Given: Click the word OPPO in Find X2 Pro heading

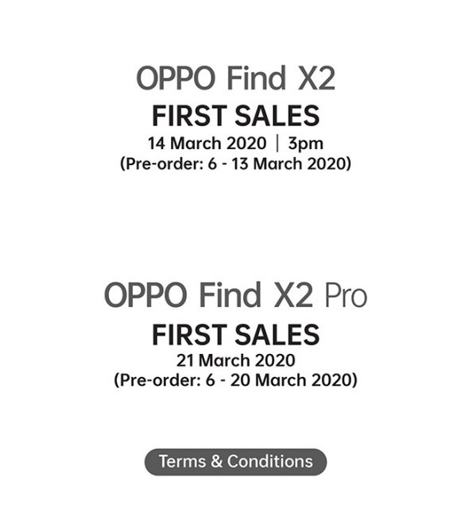Looking at the screenshot, I should coord(145,295).
